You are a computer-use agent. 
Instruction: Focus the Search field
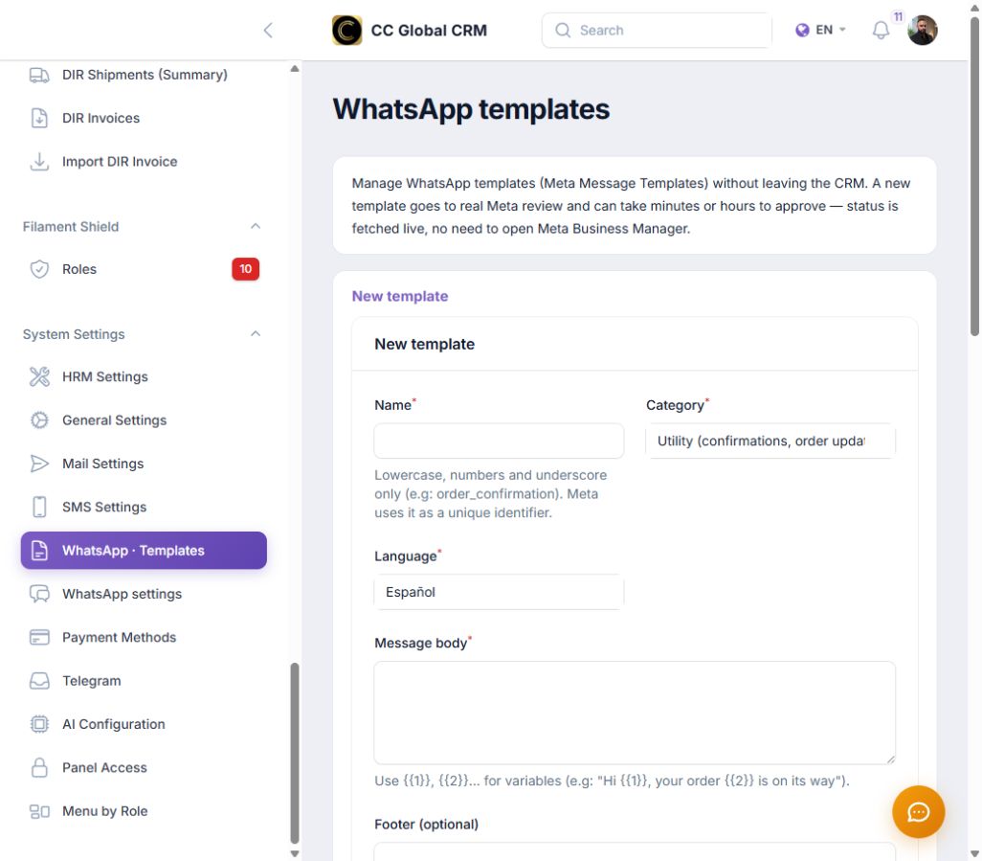pyautogui.click(x=657, y=30)
